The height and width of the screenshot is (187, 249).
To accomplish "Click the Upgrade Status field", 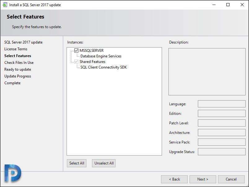I will (222, 152).
